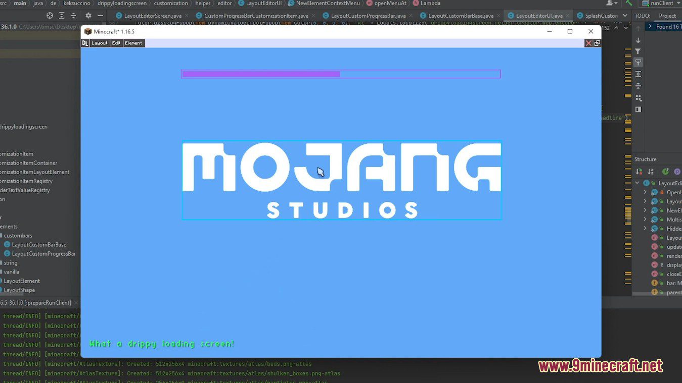Expand the NewEl node in the Structure tree
Image resolution: width=682 pixels, height=383 pixels.
click(x=645, y=210)
